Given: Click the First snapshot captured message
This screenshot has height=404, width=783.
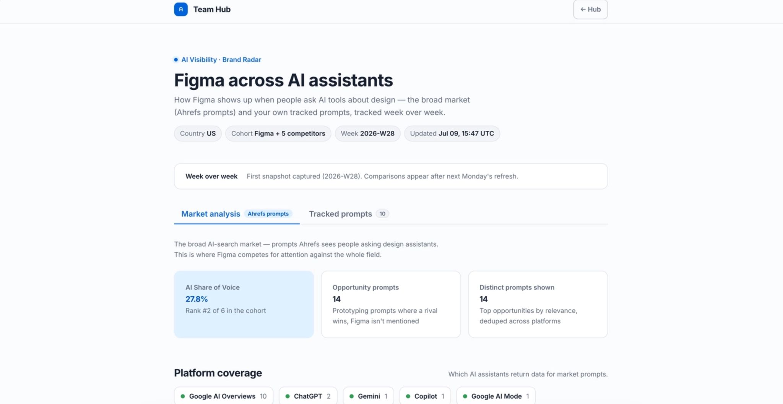Looking at the screenshot, I should pyautogui.click(x=382, y=176).
